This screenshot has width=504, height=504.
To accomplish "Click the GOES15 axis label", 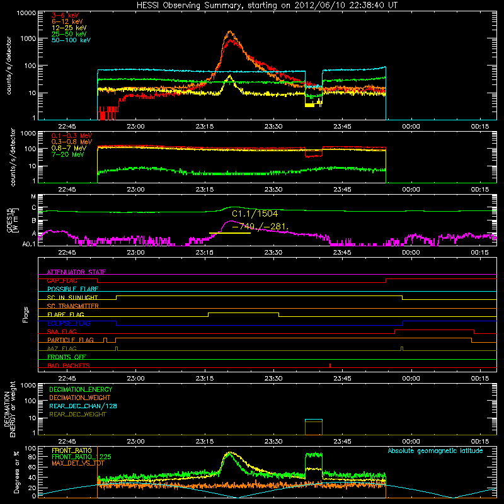I will coord(12,220).
